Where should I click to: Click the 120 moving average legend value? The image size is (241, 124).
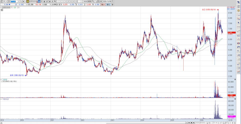(x=14, y=7)
